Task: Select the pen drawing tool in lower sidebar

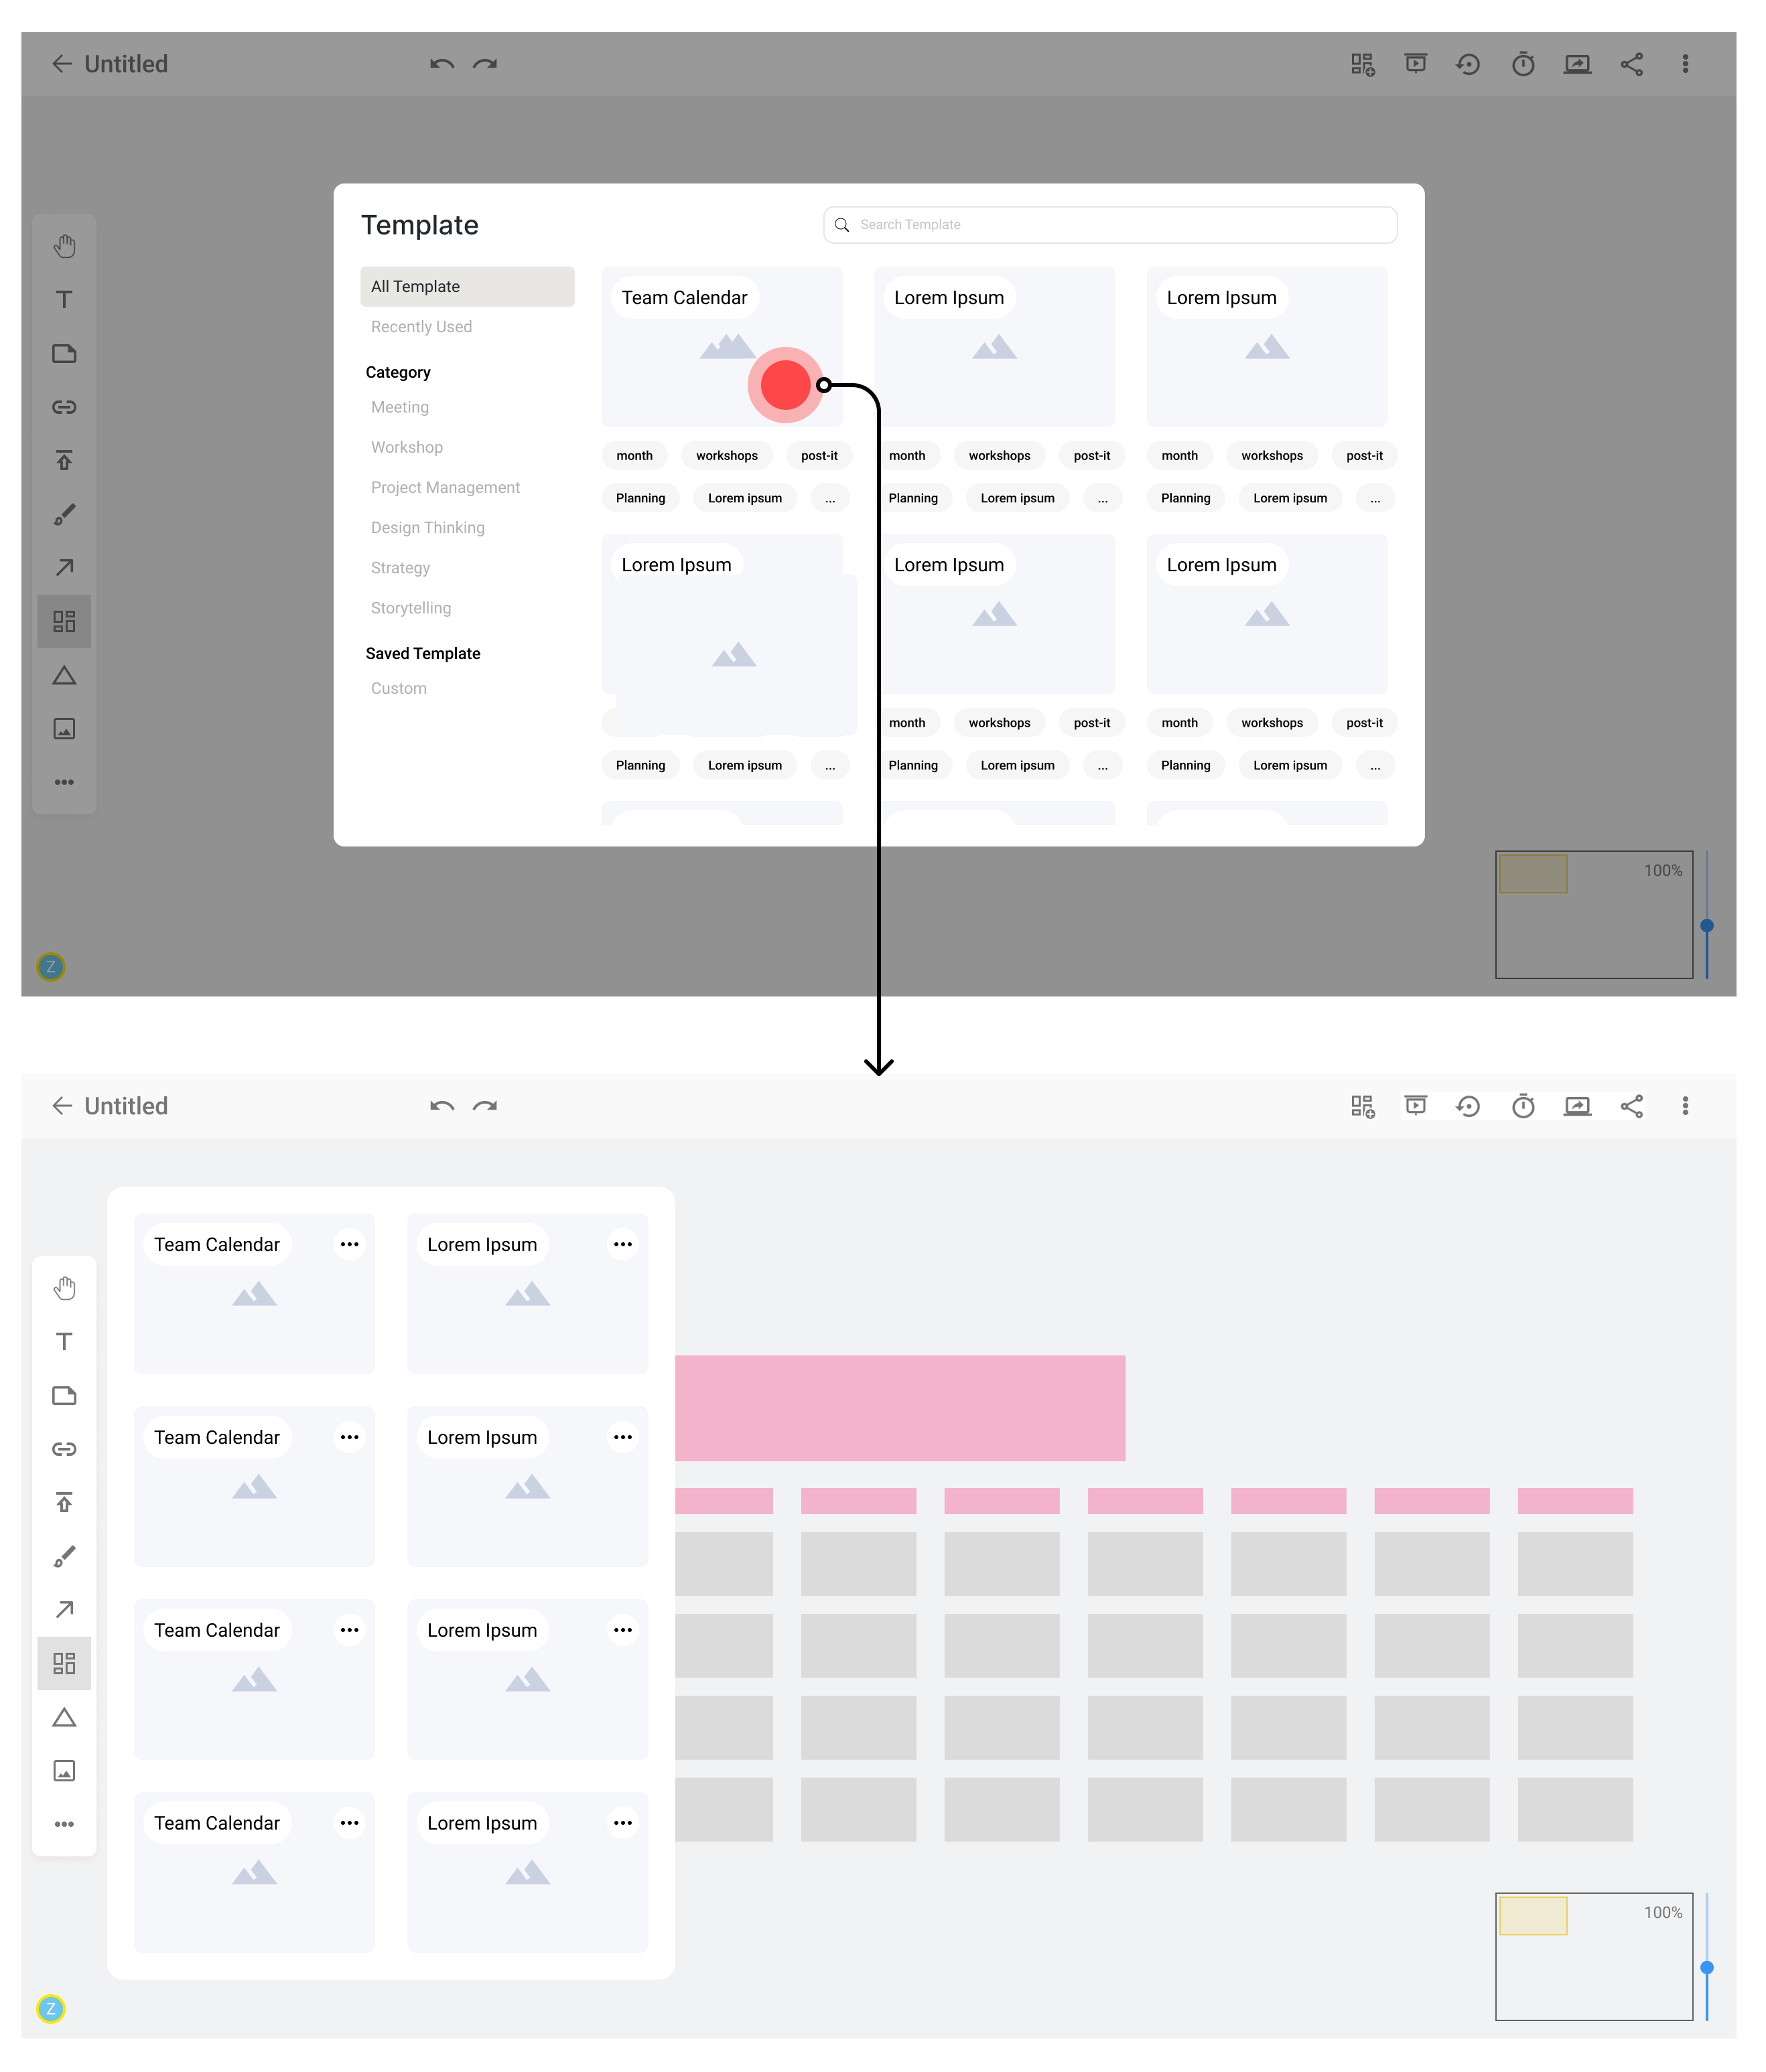Action: point(64,1556)
